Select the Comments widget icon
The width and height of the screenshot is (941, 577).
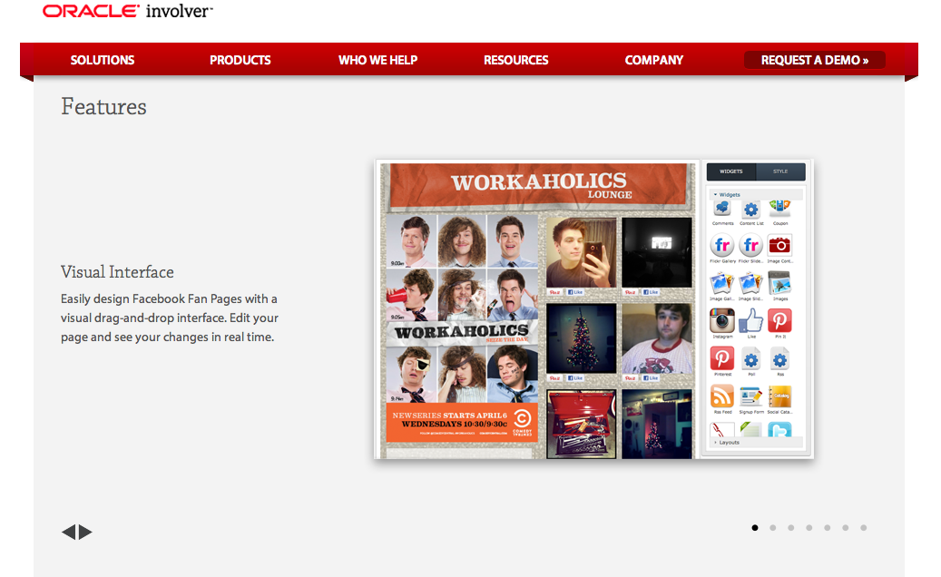pos(722,209)
